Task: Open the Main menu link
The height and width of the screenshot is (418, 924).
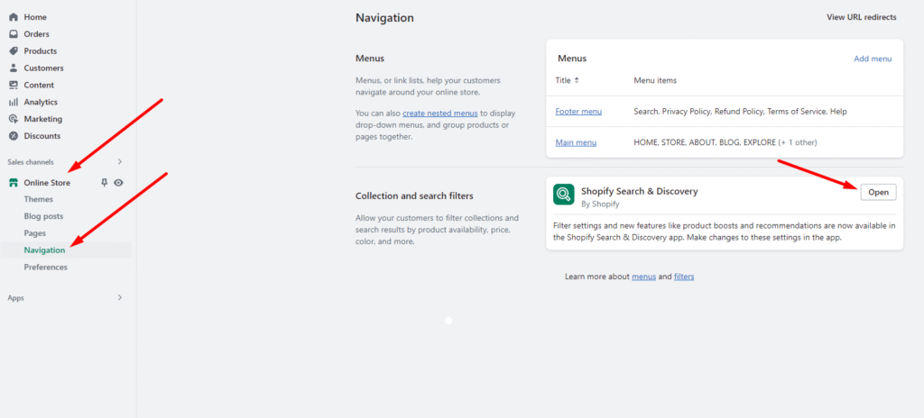Action: point(576,142)
